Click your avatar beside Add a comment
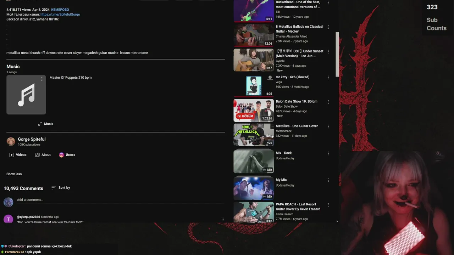Viewport: 454px width, 255px height. [8, 202]
